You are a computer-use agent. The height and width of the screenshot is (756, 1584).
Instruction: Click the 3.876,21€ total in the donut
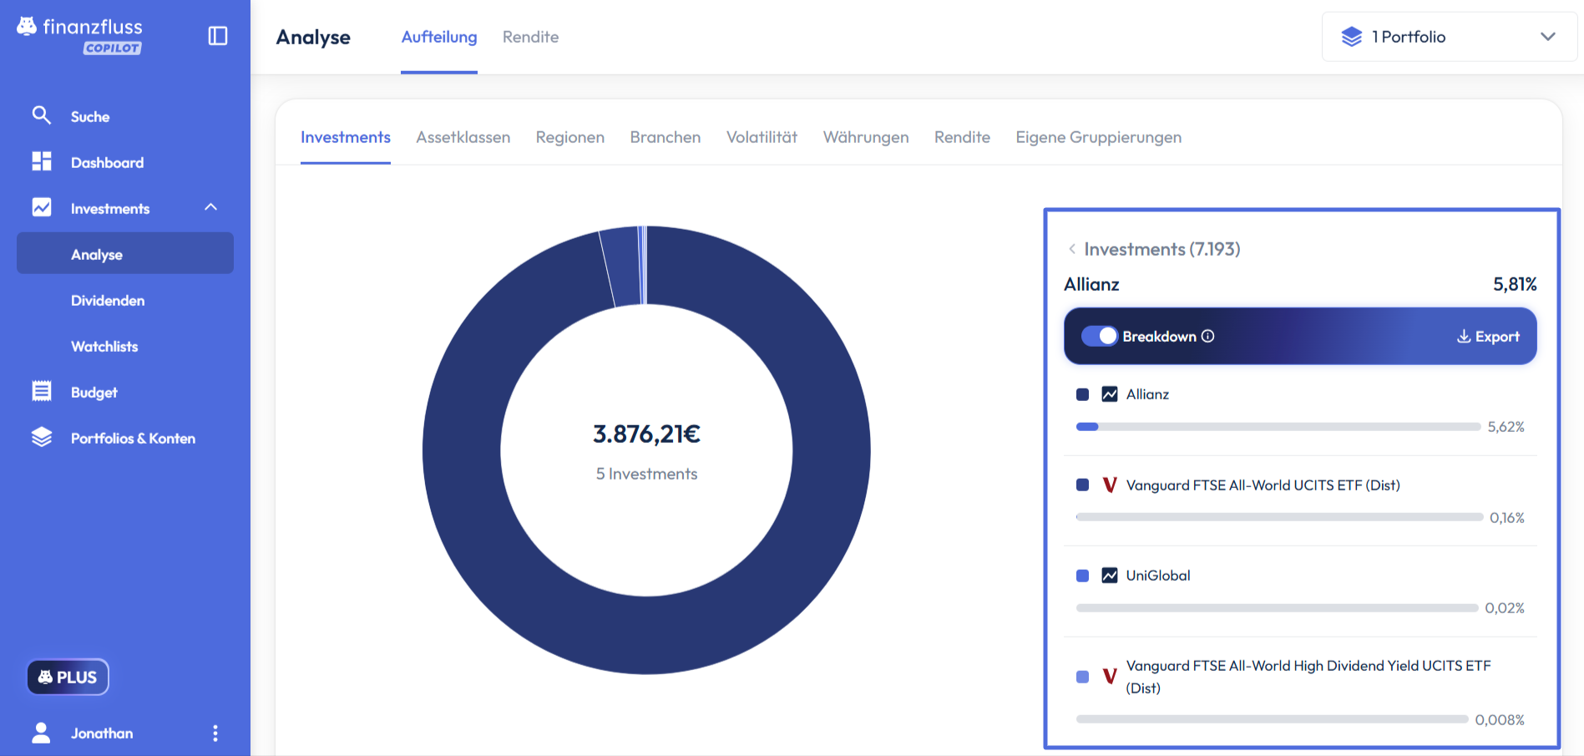pyautogui.click(x=646, y=434)
